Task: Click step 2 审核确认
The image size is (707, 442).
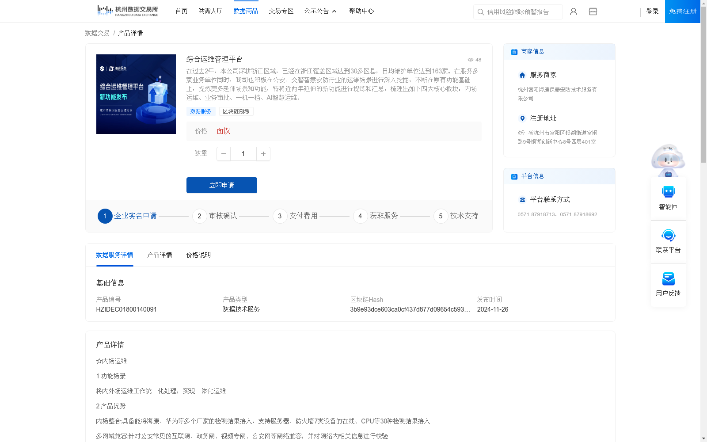Action: (215, 216)
